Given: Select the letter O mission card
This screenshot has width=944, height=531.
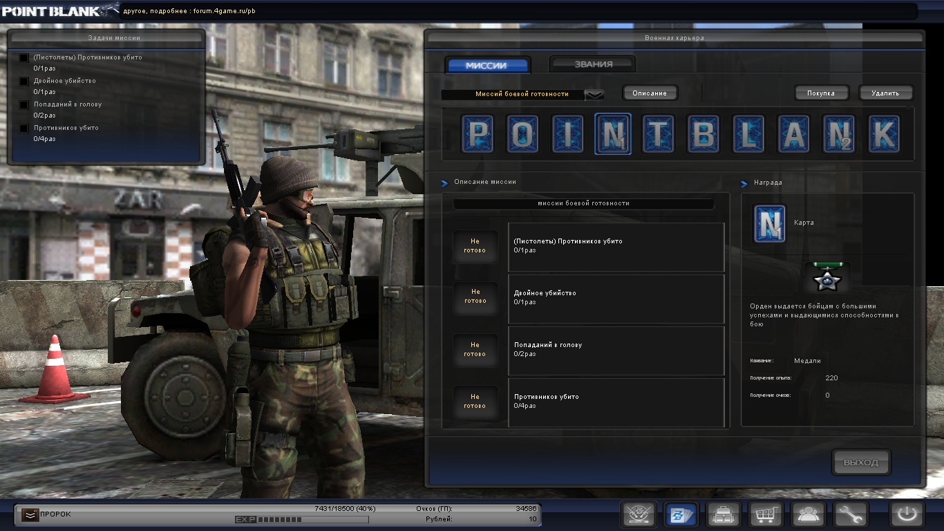Looking at the screenshot, I should coord(523,133).
